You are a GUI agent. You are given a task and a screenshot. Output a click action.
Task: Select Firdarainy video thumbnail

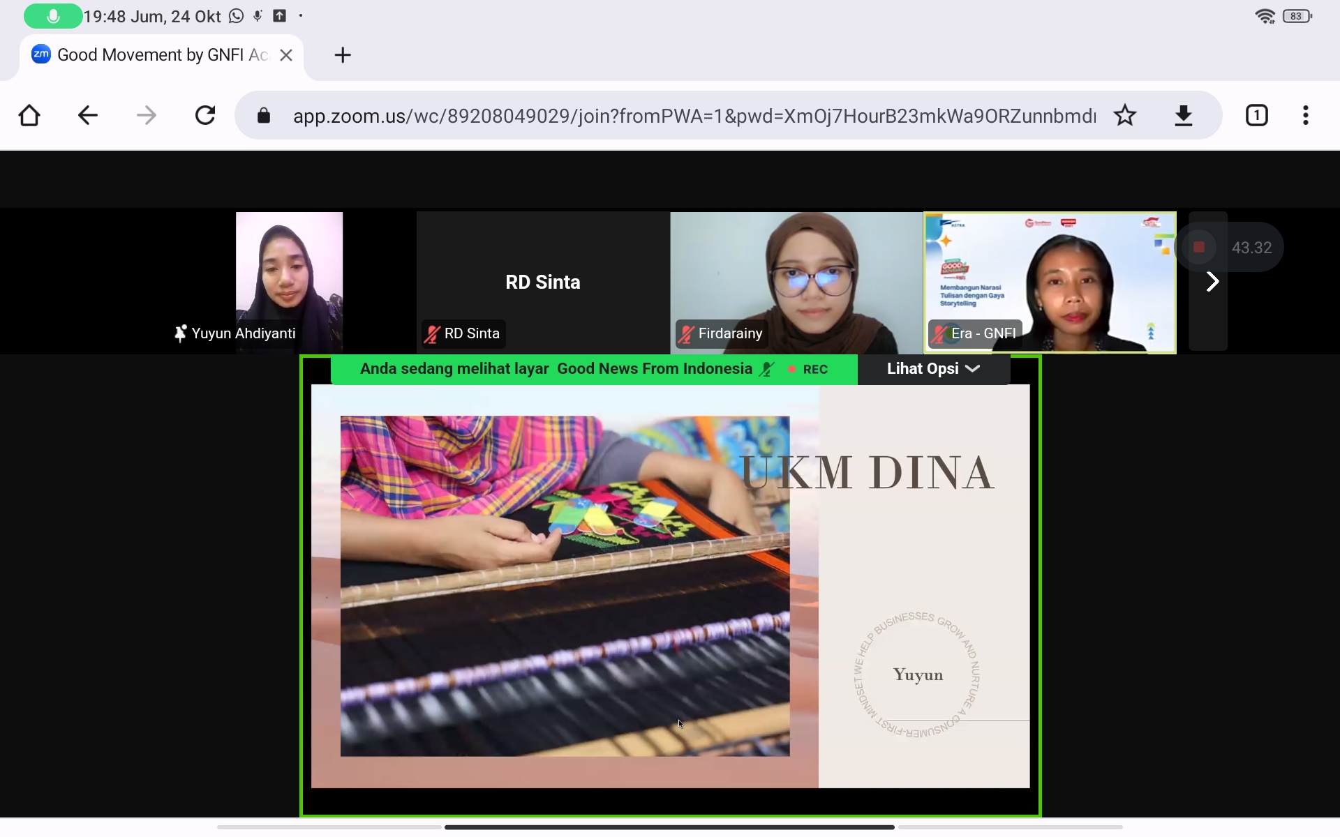(x=796, y=282)
